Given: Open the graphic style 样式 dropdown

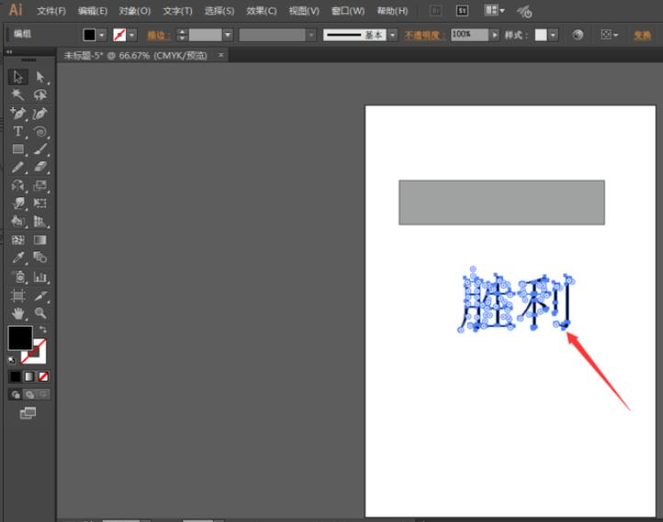Looking at the screenshot, I should pyautogui.click(x=553, y=35).
